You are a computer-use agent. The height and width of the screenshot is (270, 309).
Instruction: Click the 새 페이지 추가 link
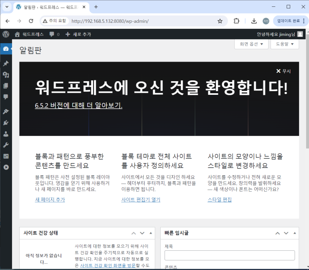[x=50, y=200]
